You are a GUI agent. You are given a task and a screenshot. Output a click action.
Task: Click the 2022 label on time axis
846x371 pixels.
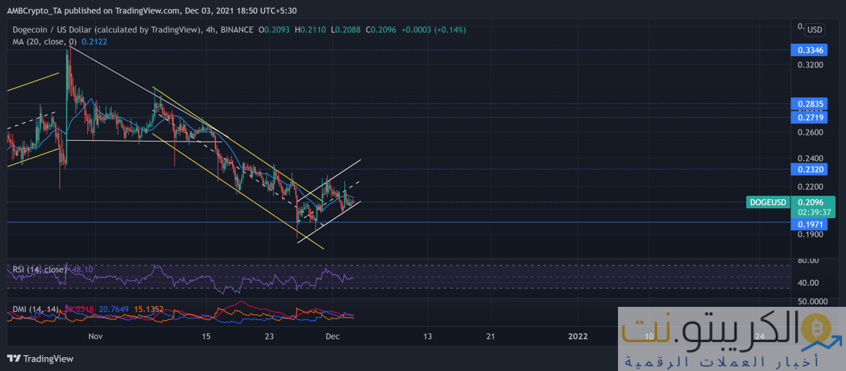click(578, 337)
